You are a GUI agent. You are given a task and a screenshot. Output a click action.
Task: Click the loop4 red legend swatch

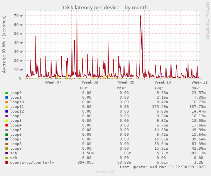pyautogui.click(x=7, y=125)
